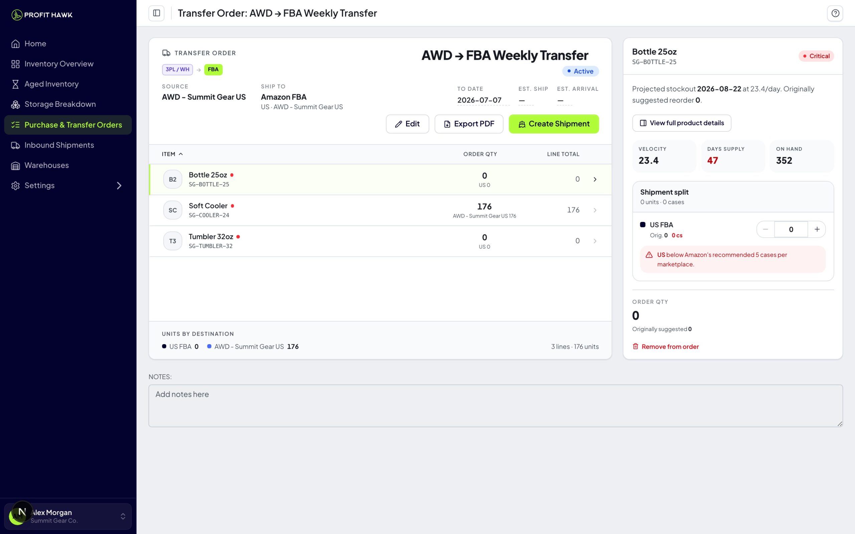The image size is (855, 534).
Task: Click the Edit button
Action: [407, 124]
